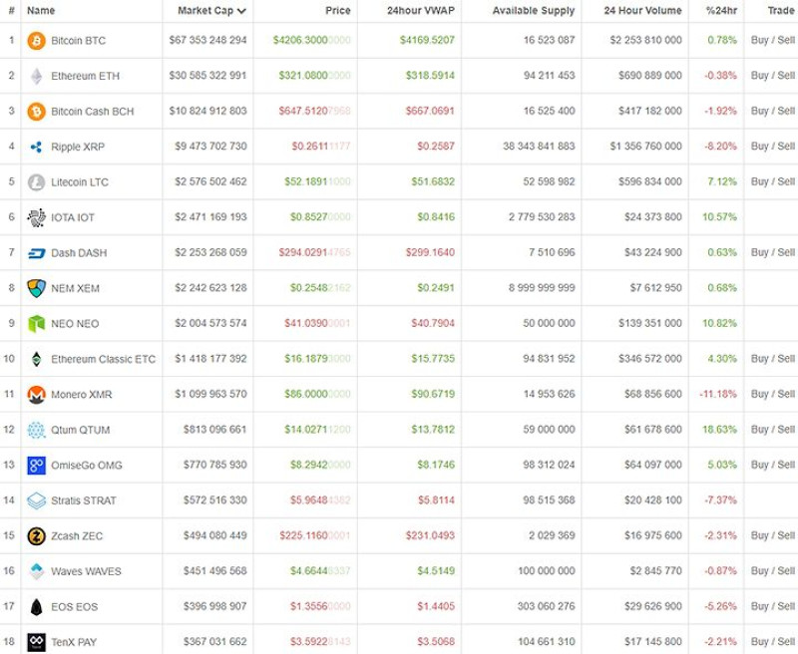Select OmiseGo volume "$64 097 000"
798x654 pixels.
(x=653, y=465)
